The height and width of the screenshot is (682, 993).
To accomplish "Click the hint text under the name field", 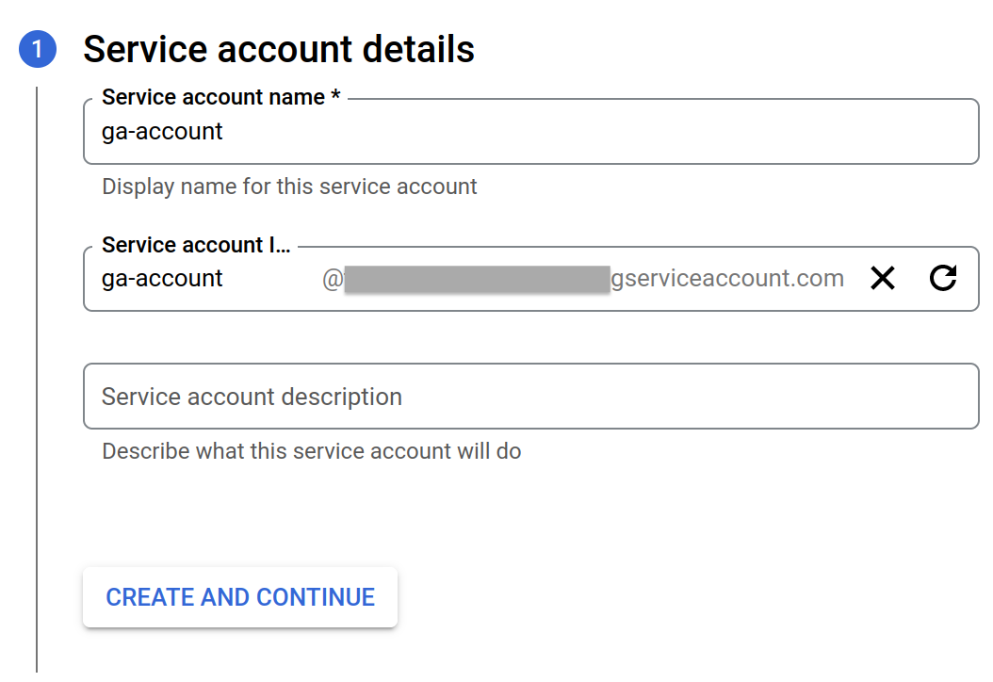I will (x=289, y=186).
